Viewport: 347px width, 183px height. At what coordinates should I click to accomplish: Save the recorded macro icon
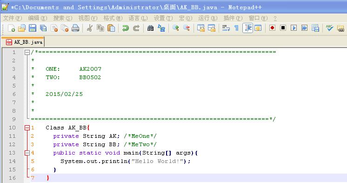click(315, 28)
